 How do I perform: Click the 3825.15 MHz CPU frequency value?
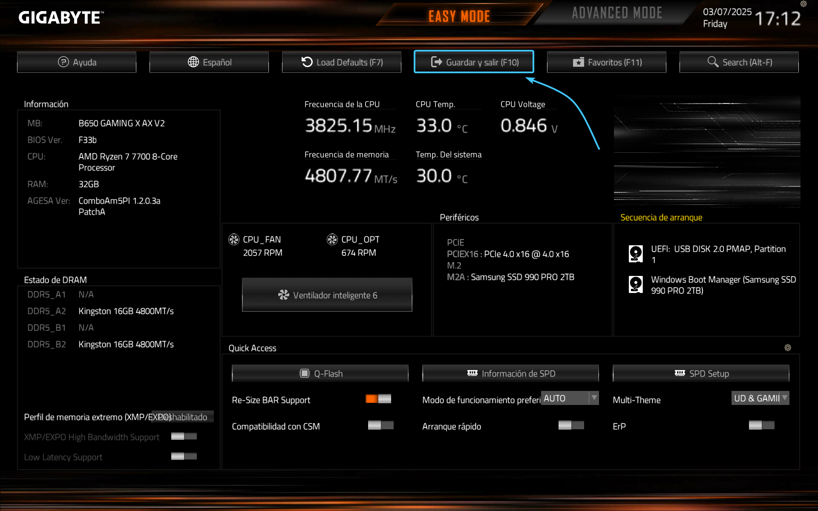coord(350,126)
